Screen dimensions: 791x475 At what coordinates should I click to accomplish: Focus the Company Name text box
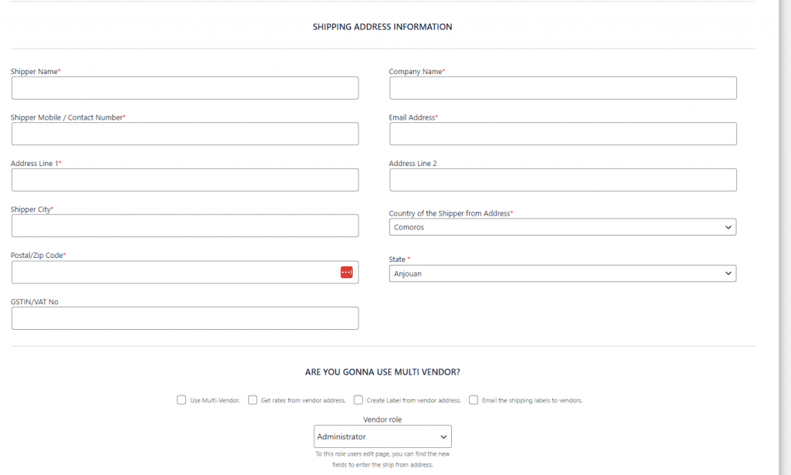(562, 88)
